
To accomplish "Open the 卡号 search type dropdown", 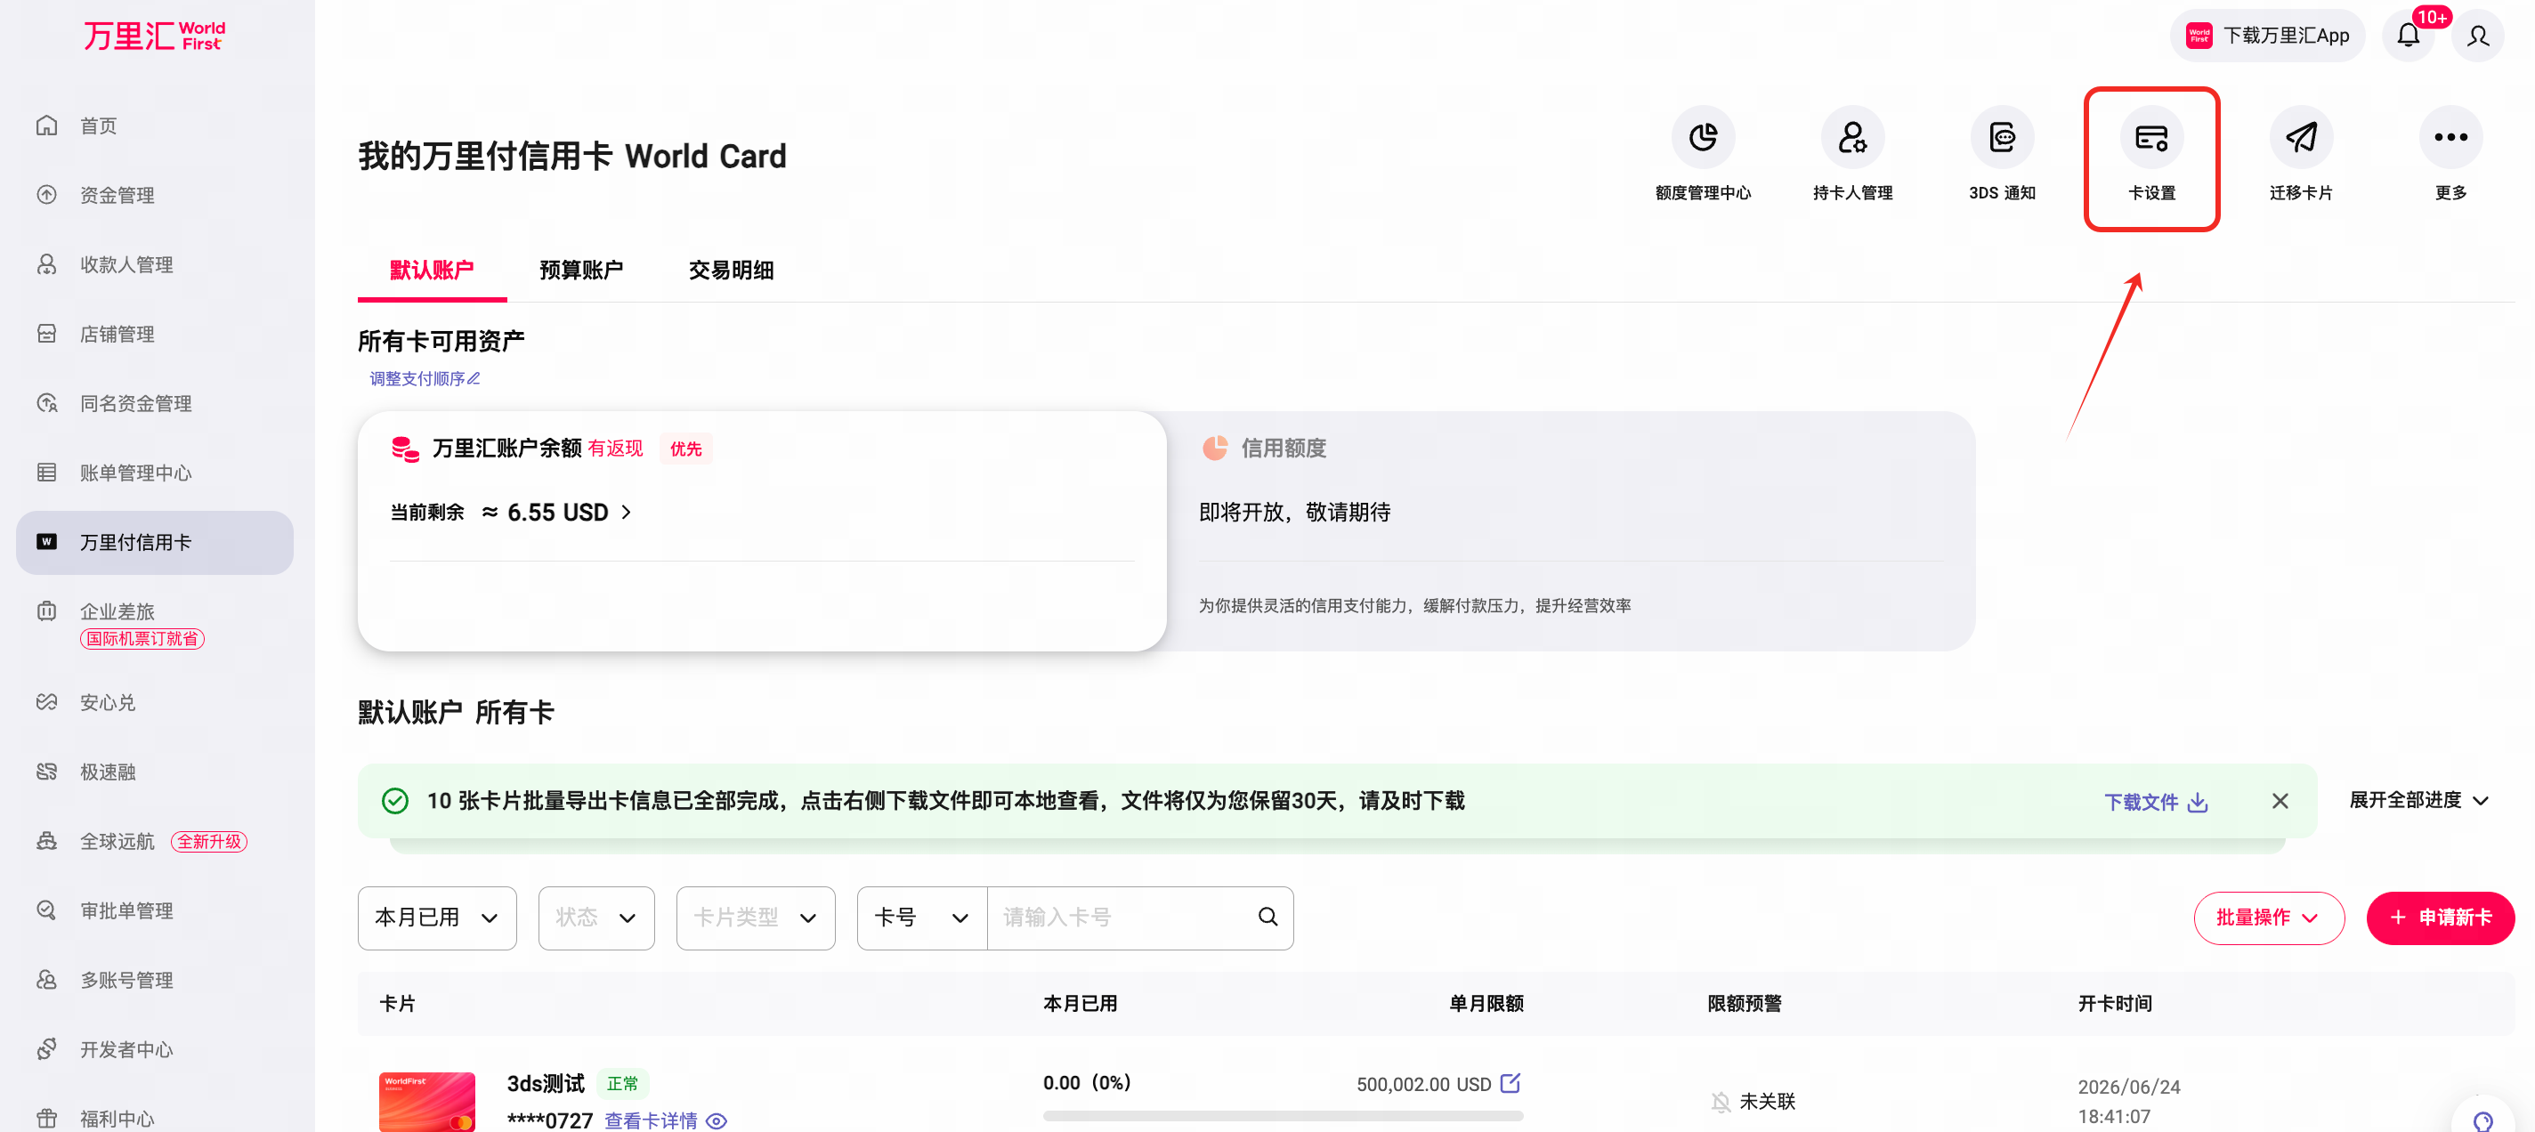I will point(922,918).
